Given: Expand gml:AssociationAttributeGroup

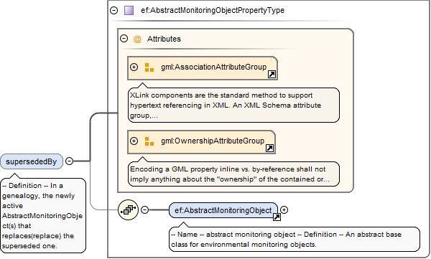Looking at the screenshot, I should point(134,67).
